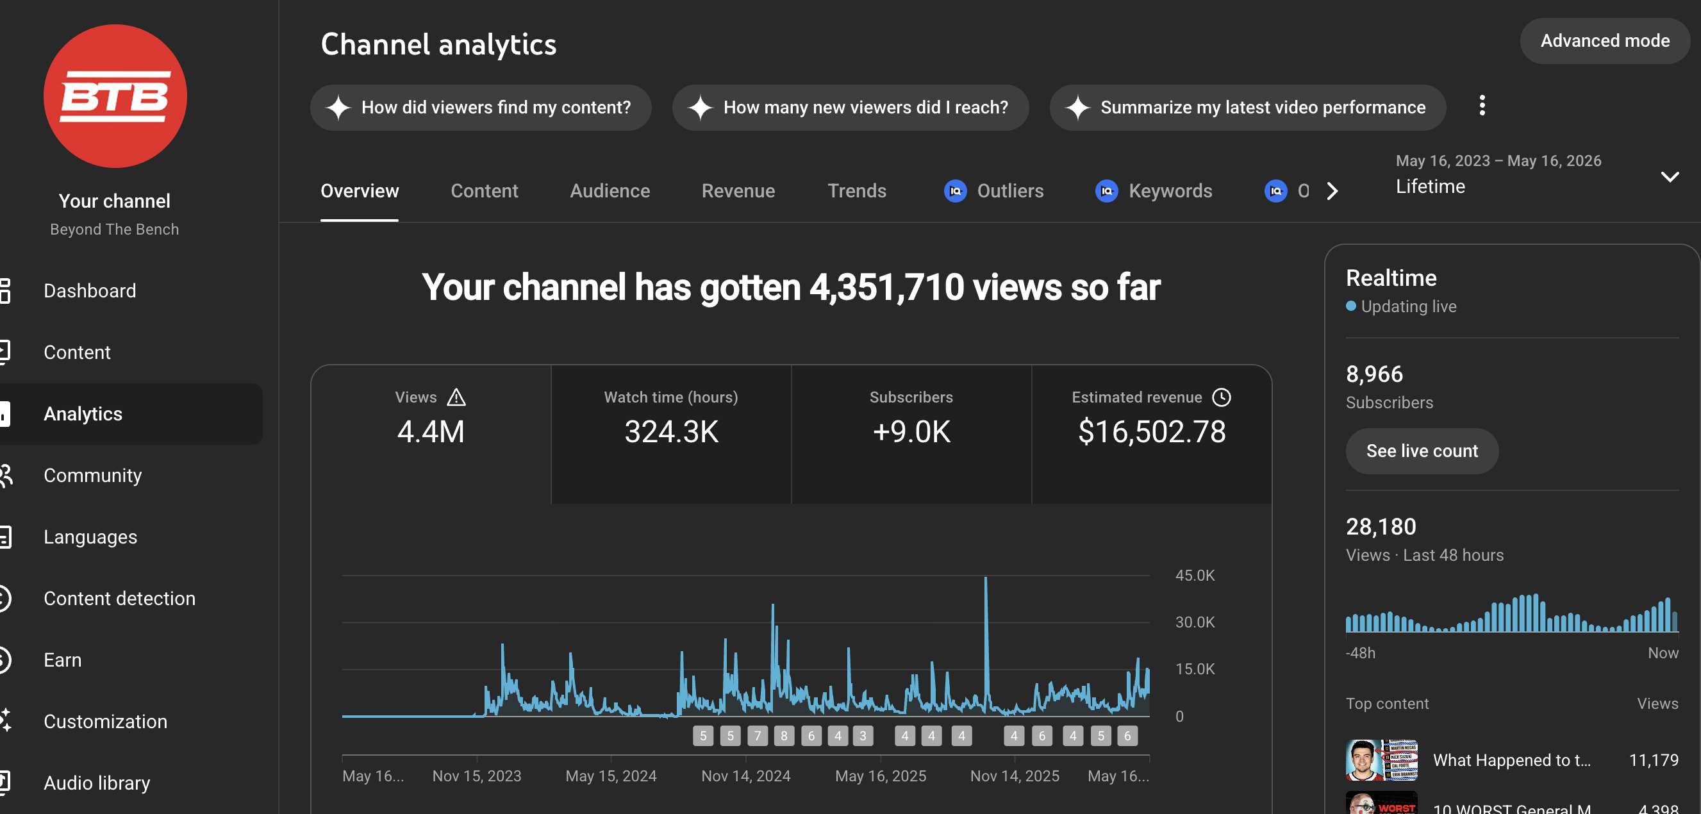Click the clock icon beside Estimated revenue
This screenshot has width=1701, height=814.
click(x=1222, y=397)
